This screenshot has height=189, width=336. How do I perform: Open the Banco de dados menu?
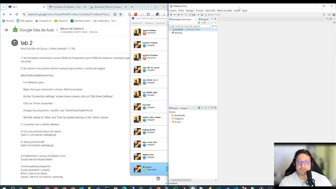[x=224, y=10]
